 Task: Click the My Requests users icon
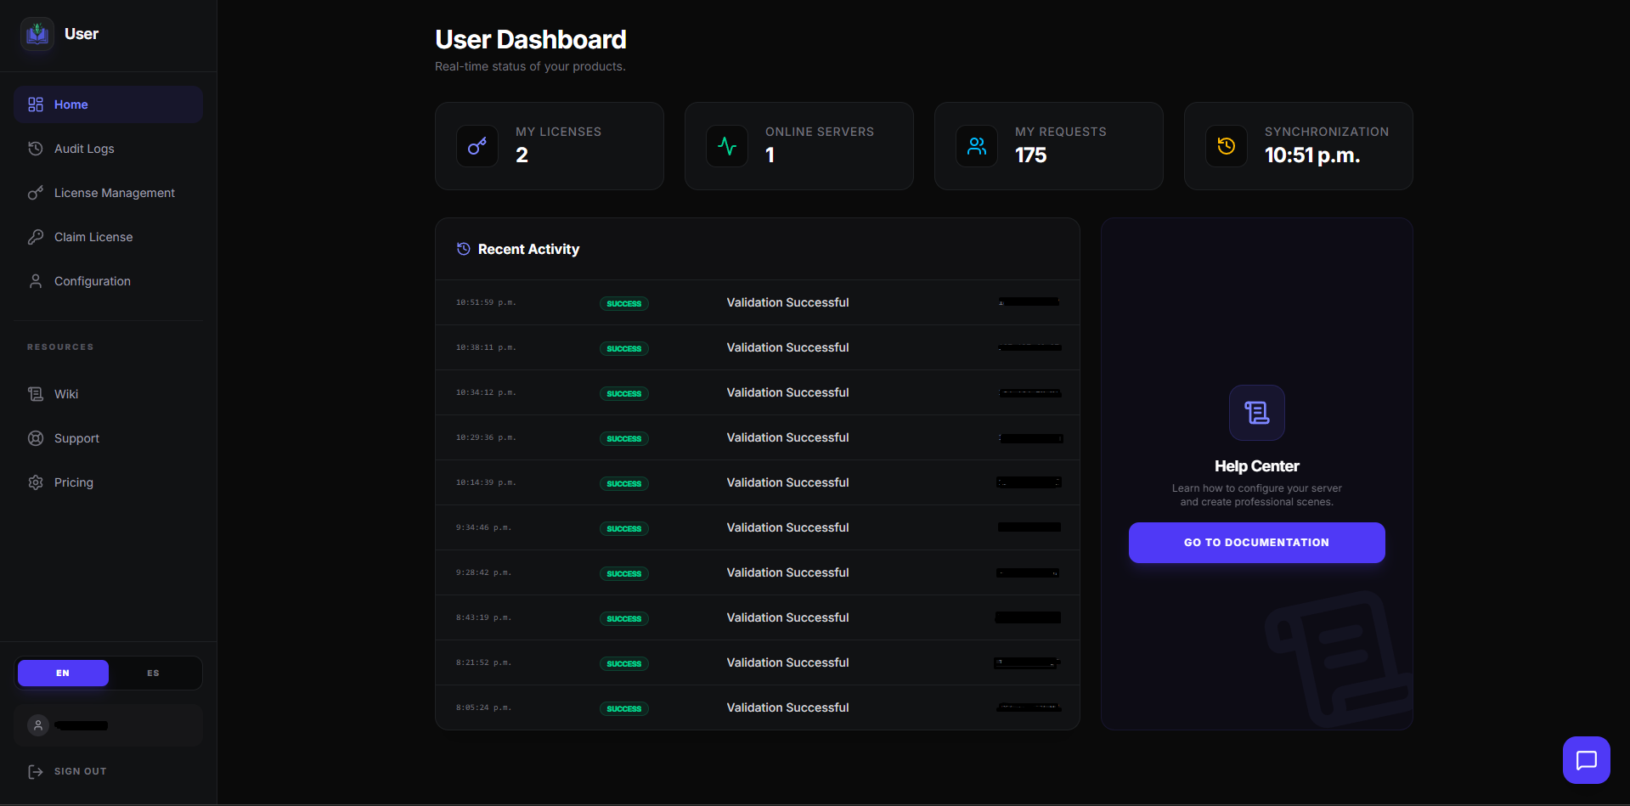[x=977, y=146]
